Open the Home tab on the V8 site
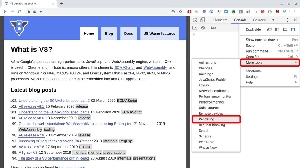Screen dimensions: 300x168 [x=89, y=33]
